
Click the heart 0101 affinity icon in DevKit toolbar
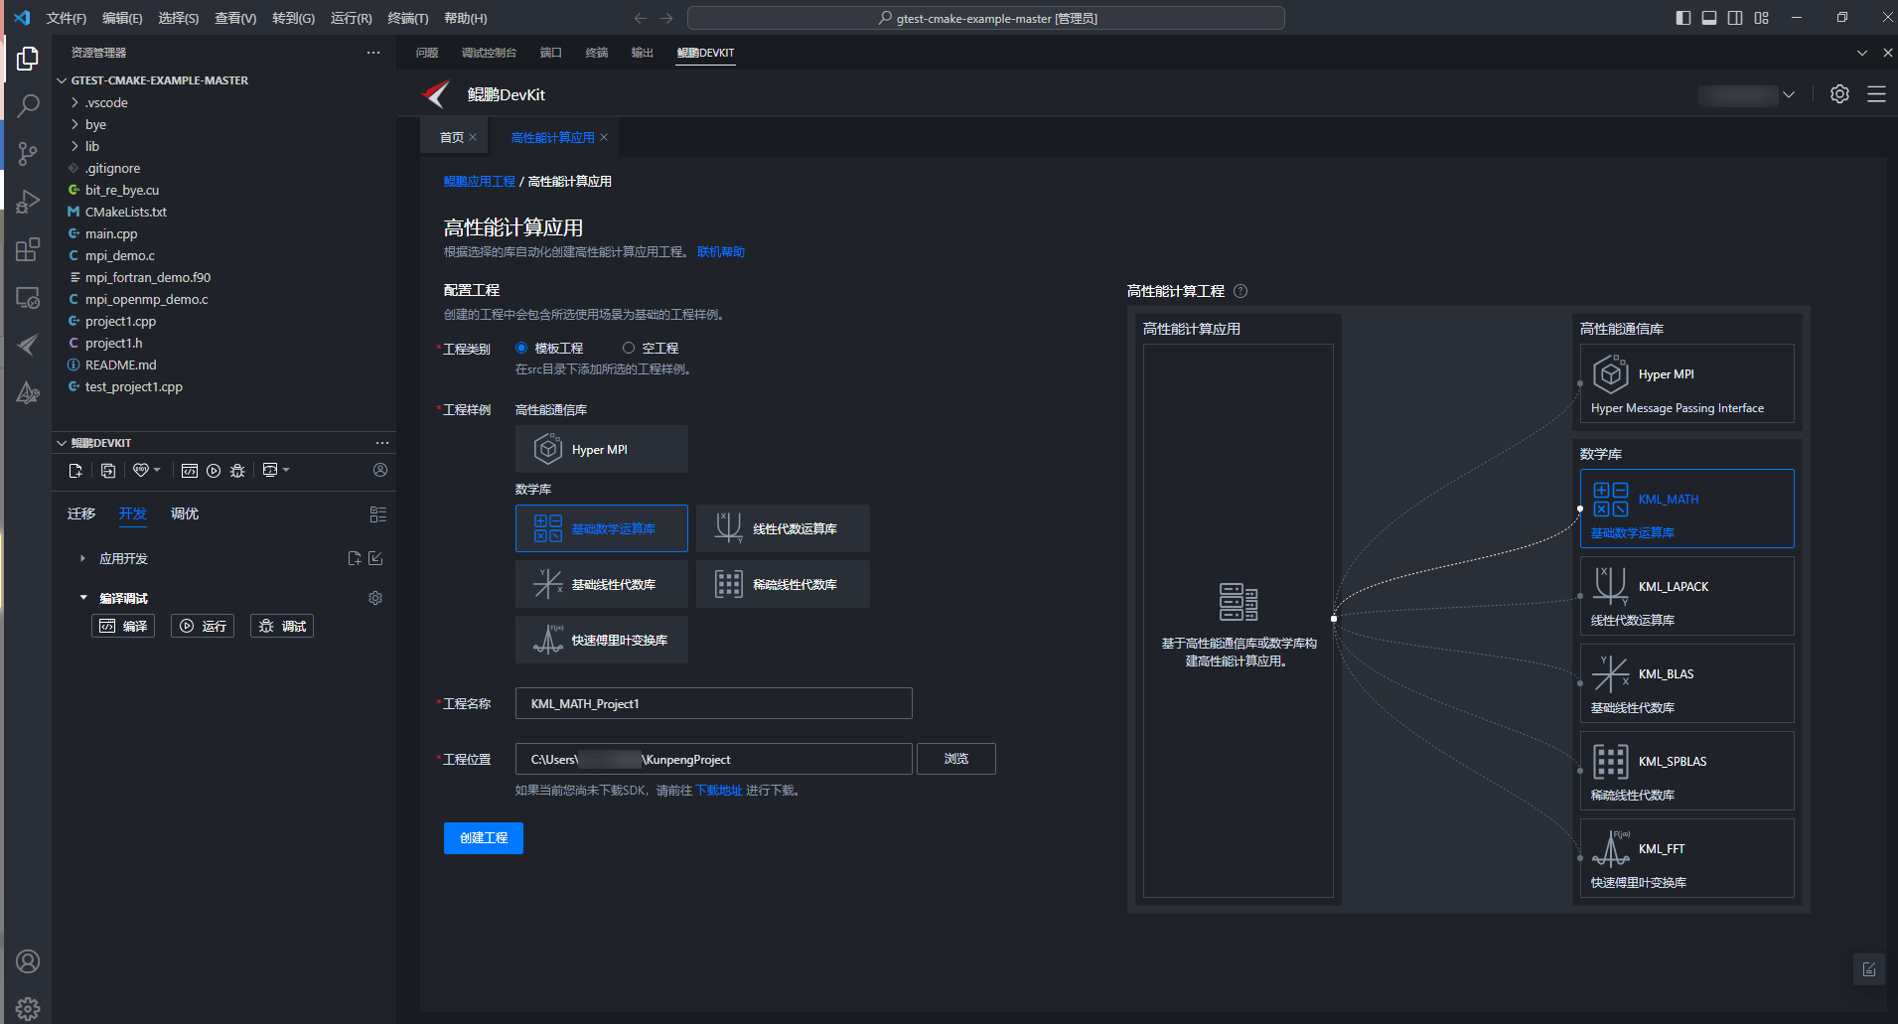[141, 470]
